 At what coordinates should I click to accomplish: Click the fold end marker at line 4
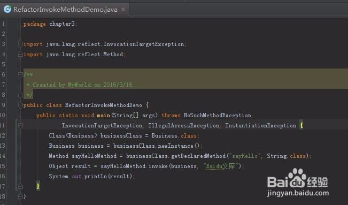tap(20, 54)
